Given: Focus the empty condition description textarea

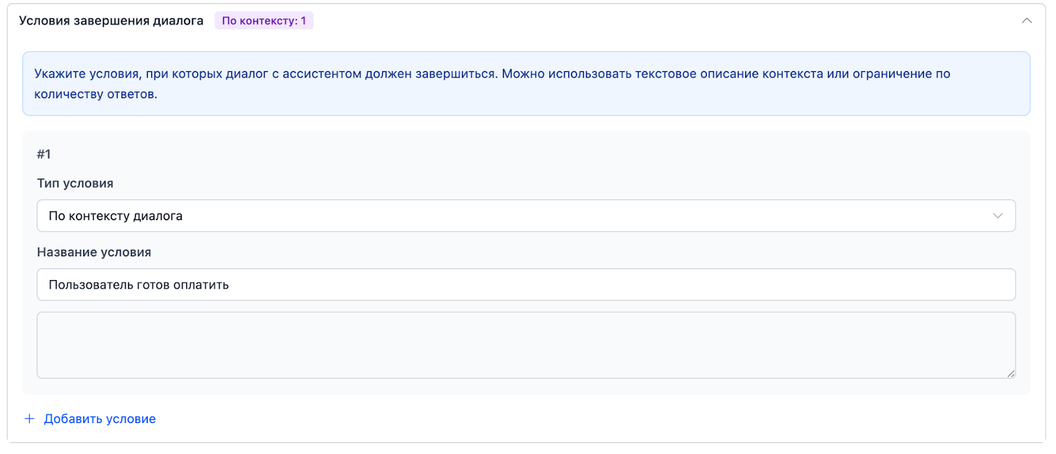Looking at the screenshot, I should click(x=525, y=345).
